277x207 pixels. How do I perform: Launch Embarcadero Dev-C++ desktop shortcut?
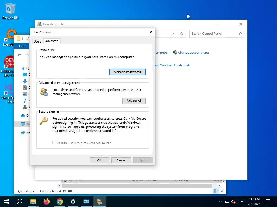(x=7, y=66)
